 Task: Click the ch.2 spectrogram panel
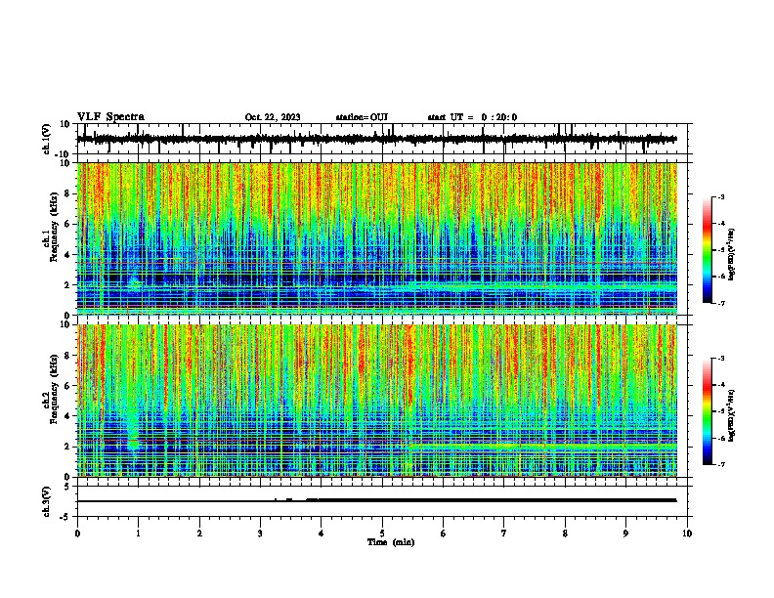click(x=377, y=401)
